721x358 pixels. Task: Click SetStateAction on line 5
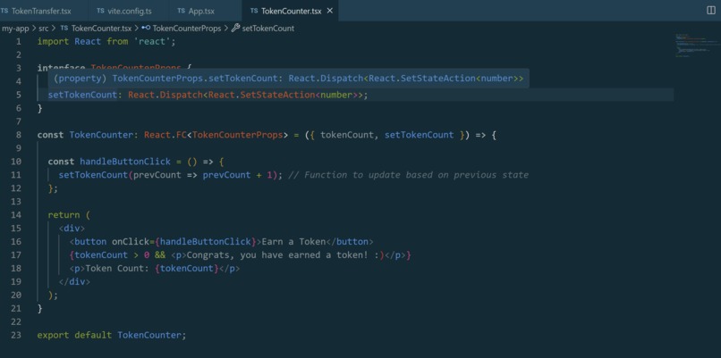pos(277,95)
